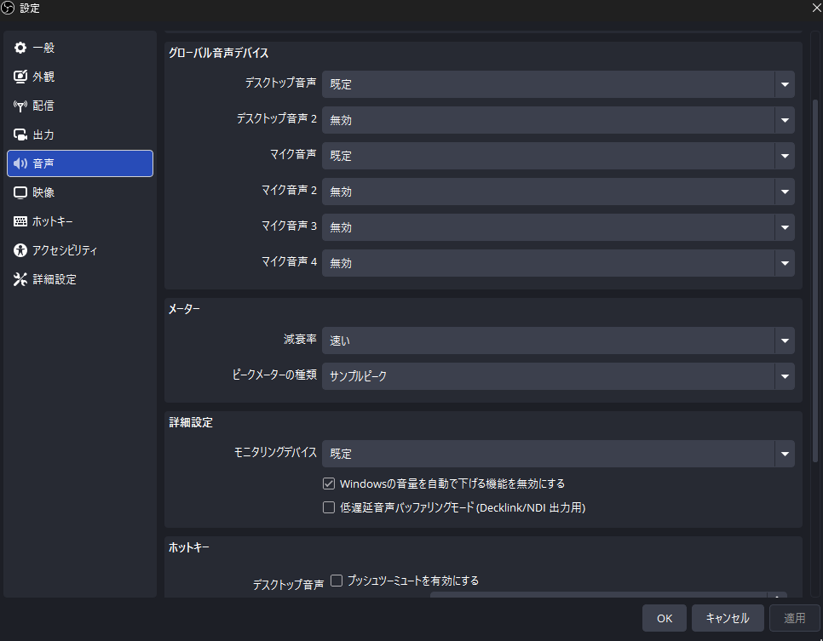
Task: Open マイク音声 device dropdown
Action: pos(558,156)
